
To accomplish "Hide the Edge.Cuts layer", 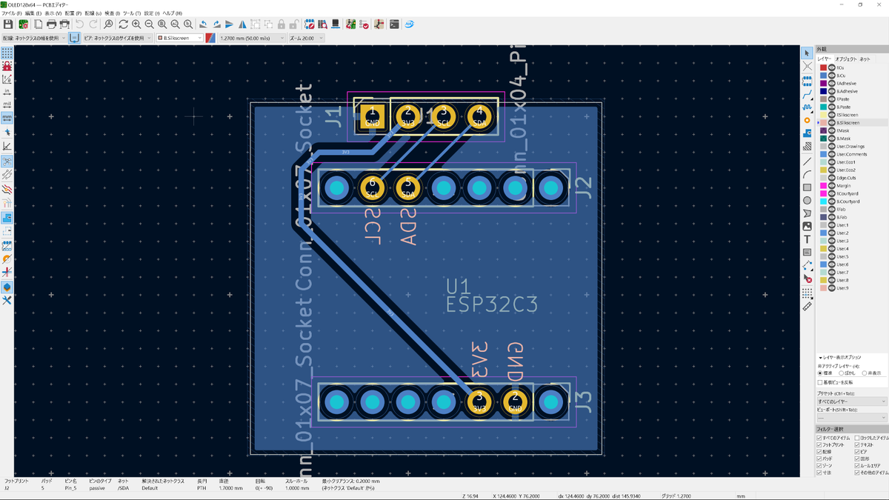I will [832, 178].
